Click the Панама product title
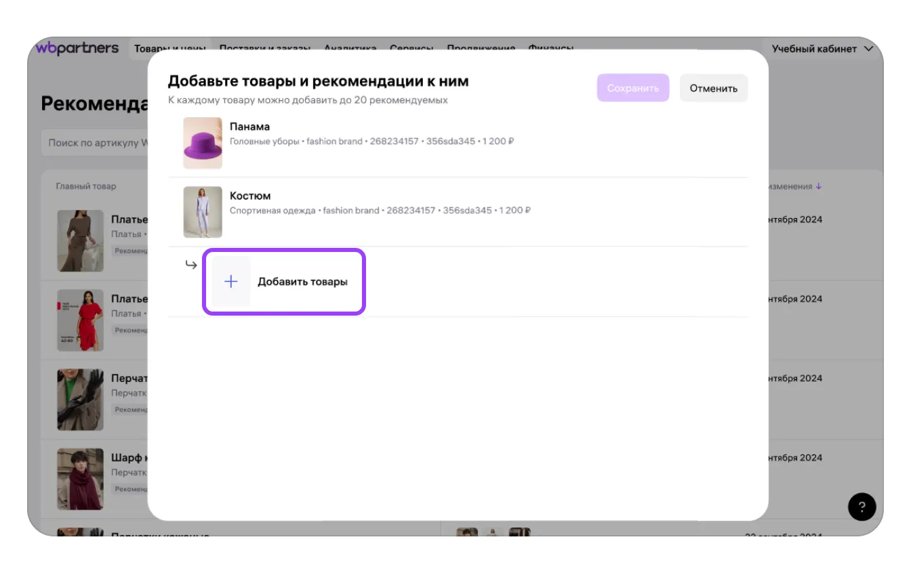 click(249, 127)
